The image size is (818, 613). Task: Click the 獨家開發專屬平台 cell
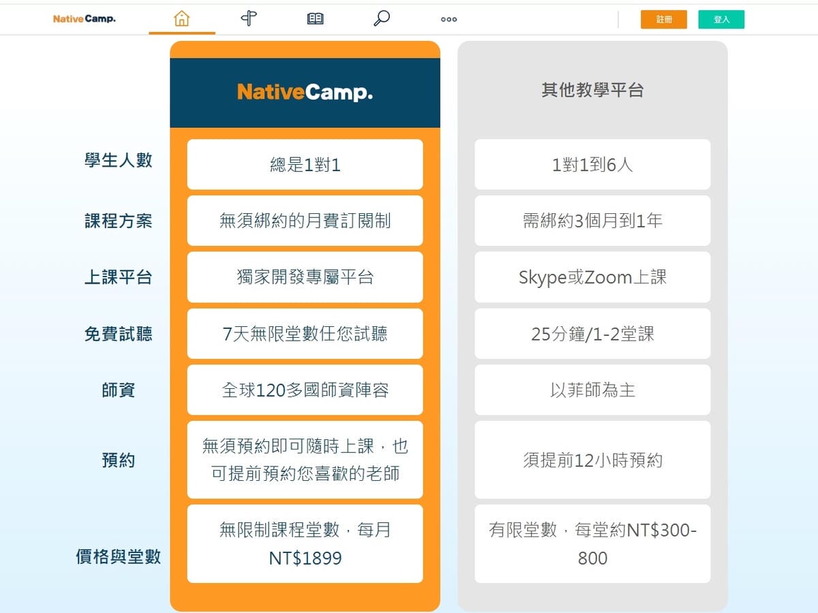click(x=305, y=277)
